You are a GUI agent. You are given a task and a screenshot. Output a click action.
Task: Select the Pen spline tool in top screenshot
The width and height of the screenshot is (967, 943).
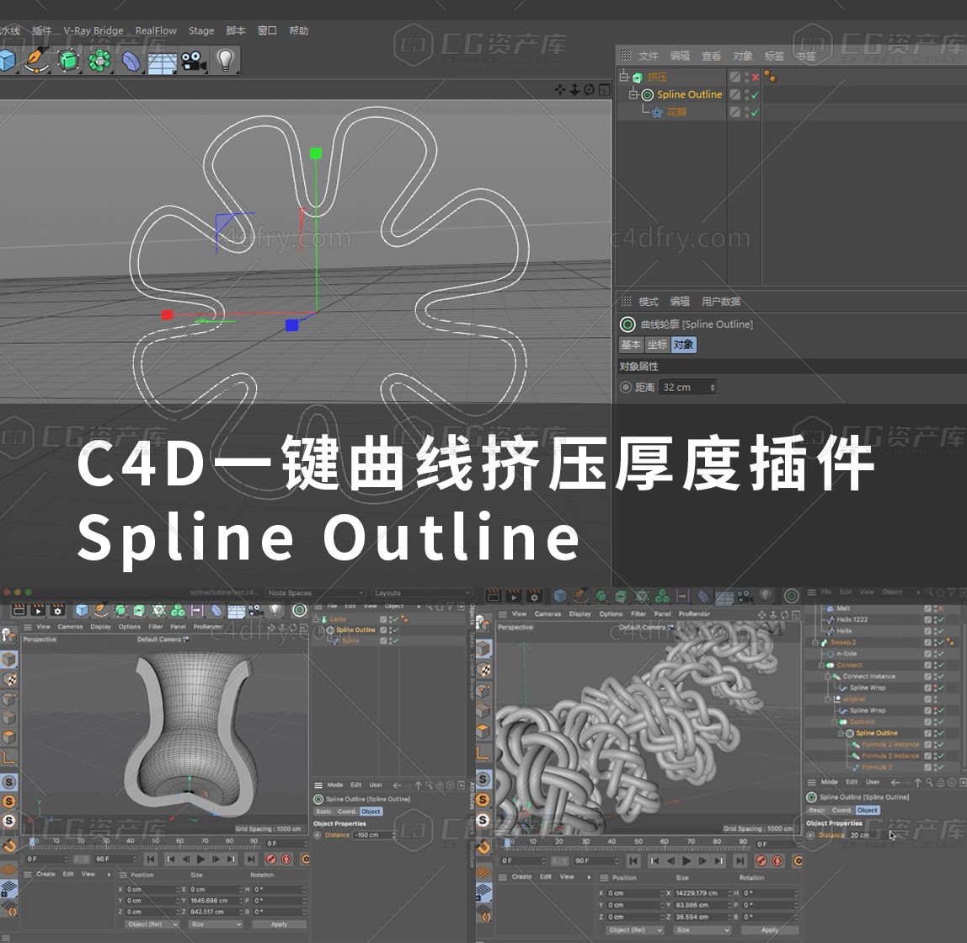(x=37, y=60)
